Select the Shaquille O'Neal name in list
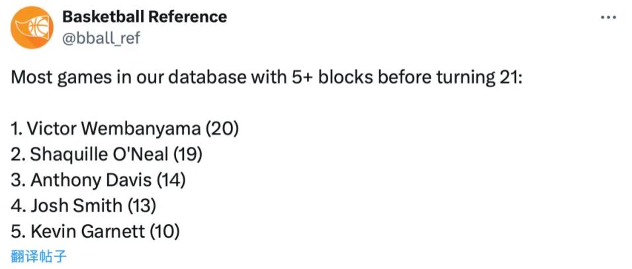This screenshot has height=269, width=632. coord(99,154)
